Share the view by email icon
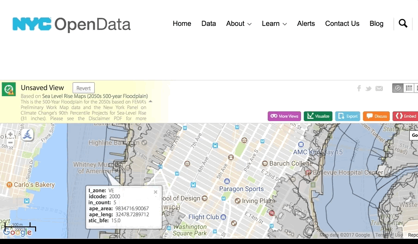Viewport: 418px width, 244px height. [x=379, y=88]
